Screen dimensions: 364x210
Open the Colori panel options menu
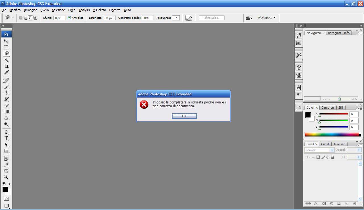[360, 108]
